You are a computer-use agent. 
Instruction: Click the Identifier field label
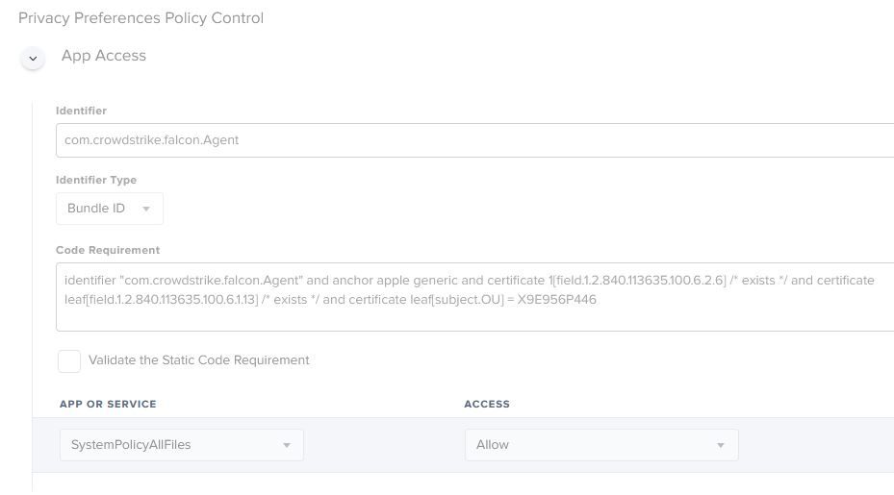[x=81, y=111]
